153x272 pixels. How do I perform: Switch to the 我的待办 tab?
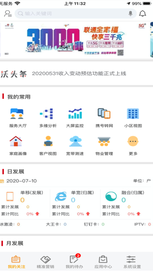pos(74,262)
